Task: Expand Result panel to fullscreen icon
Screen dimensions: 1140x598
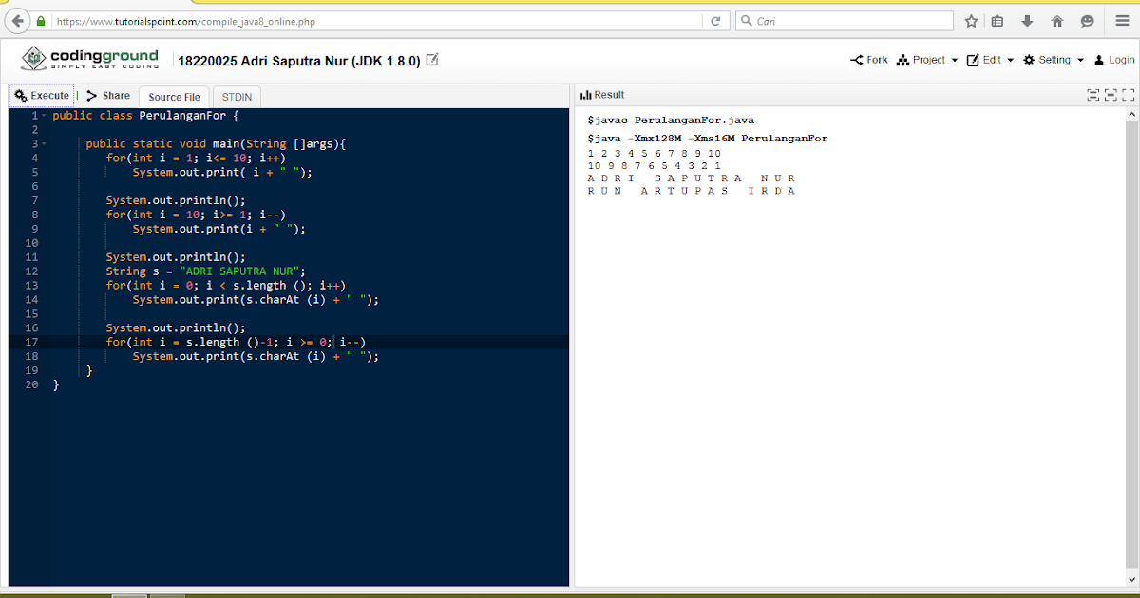Action: [1129, 95]
